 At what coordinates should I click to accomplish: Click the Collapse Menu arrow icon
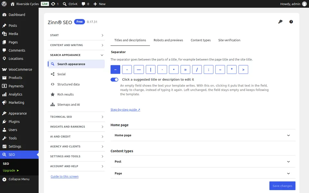click(x=4, y=179)
